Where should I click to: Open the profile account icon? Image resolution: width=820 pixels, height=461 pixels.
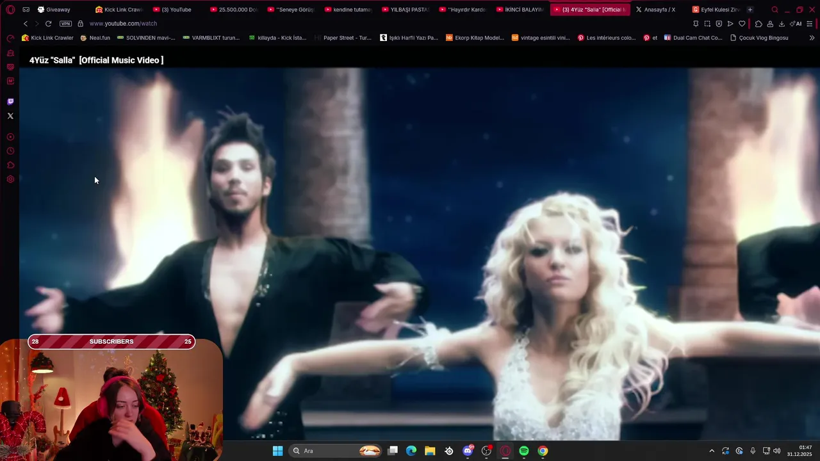pos(770,24)
